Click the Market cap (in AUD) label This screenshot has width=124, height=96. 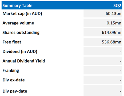pyautogui.click(x=22, y=14)
